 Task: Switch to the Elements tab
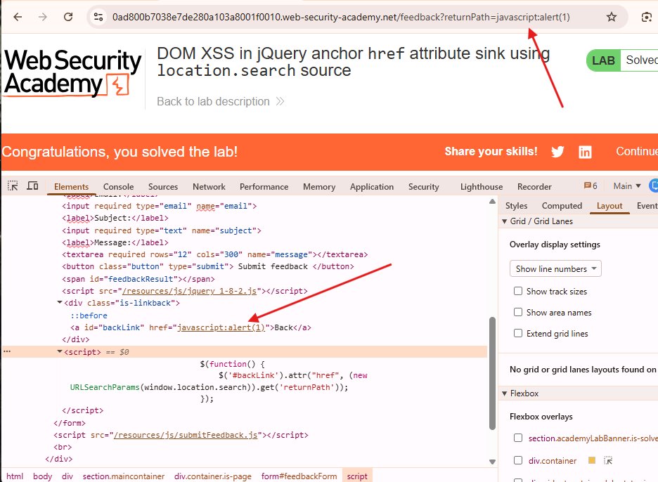tap(71, 187)
